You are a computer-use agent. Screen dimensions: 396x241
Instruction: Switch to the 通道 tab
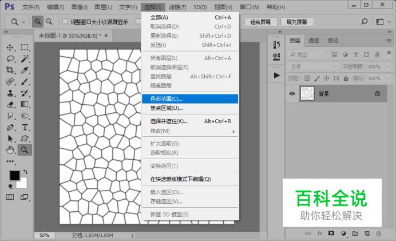coord(313,41)
